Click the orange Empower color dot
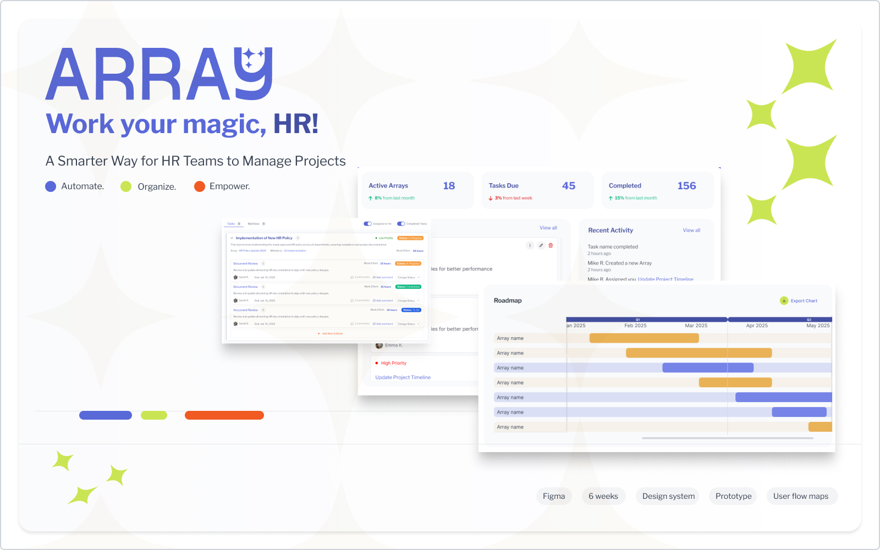Screen dimensions: 880x550 click(x=199, y=186)
